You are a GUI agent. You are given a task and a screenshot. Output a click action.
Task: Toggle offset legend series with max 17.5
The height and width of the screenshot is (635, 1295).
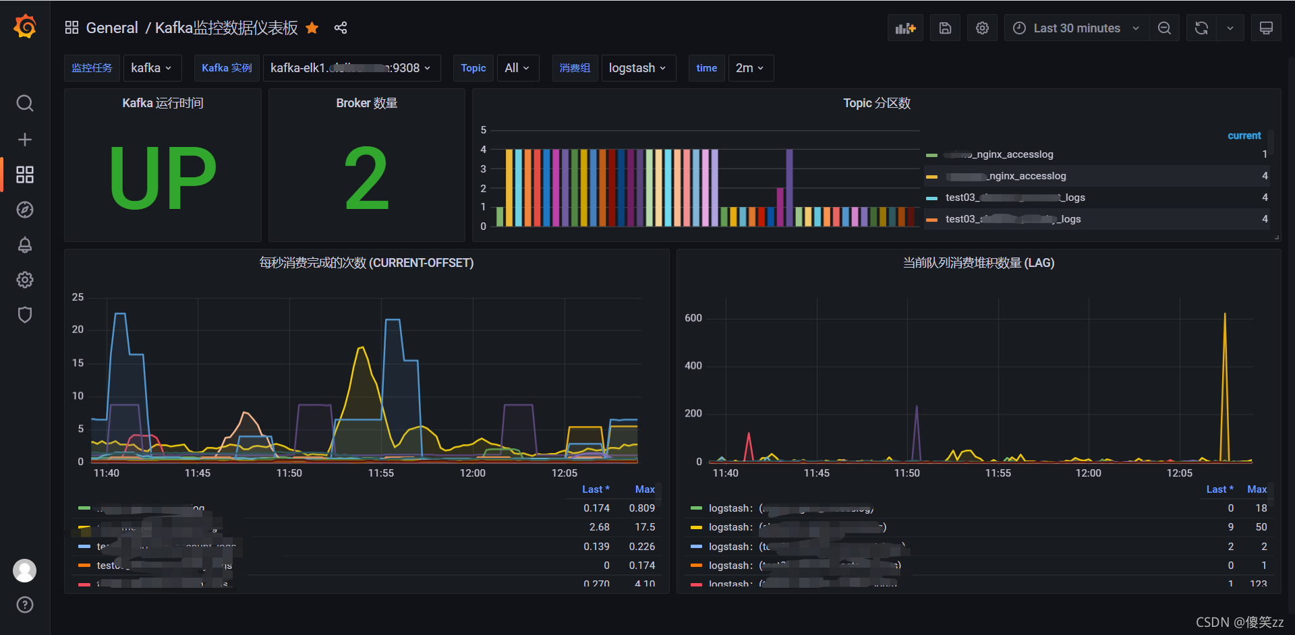[x=157, y=527]
